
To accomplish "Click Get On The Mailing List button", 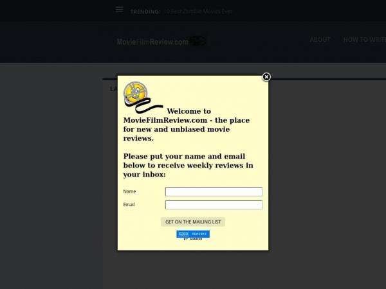I will coord(193,222).
